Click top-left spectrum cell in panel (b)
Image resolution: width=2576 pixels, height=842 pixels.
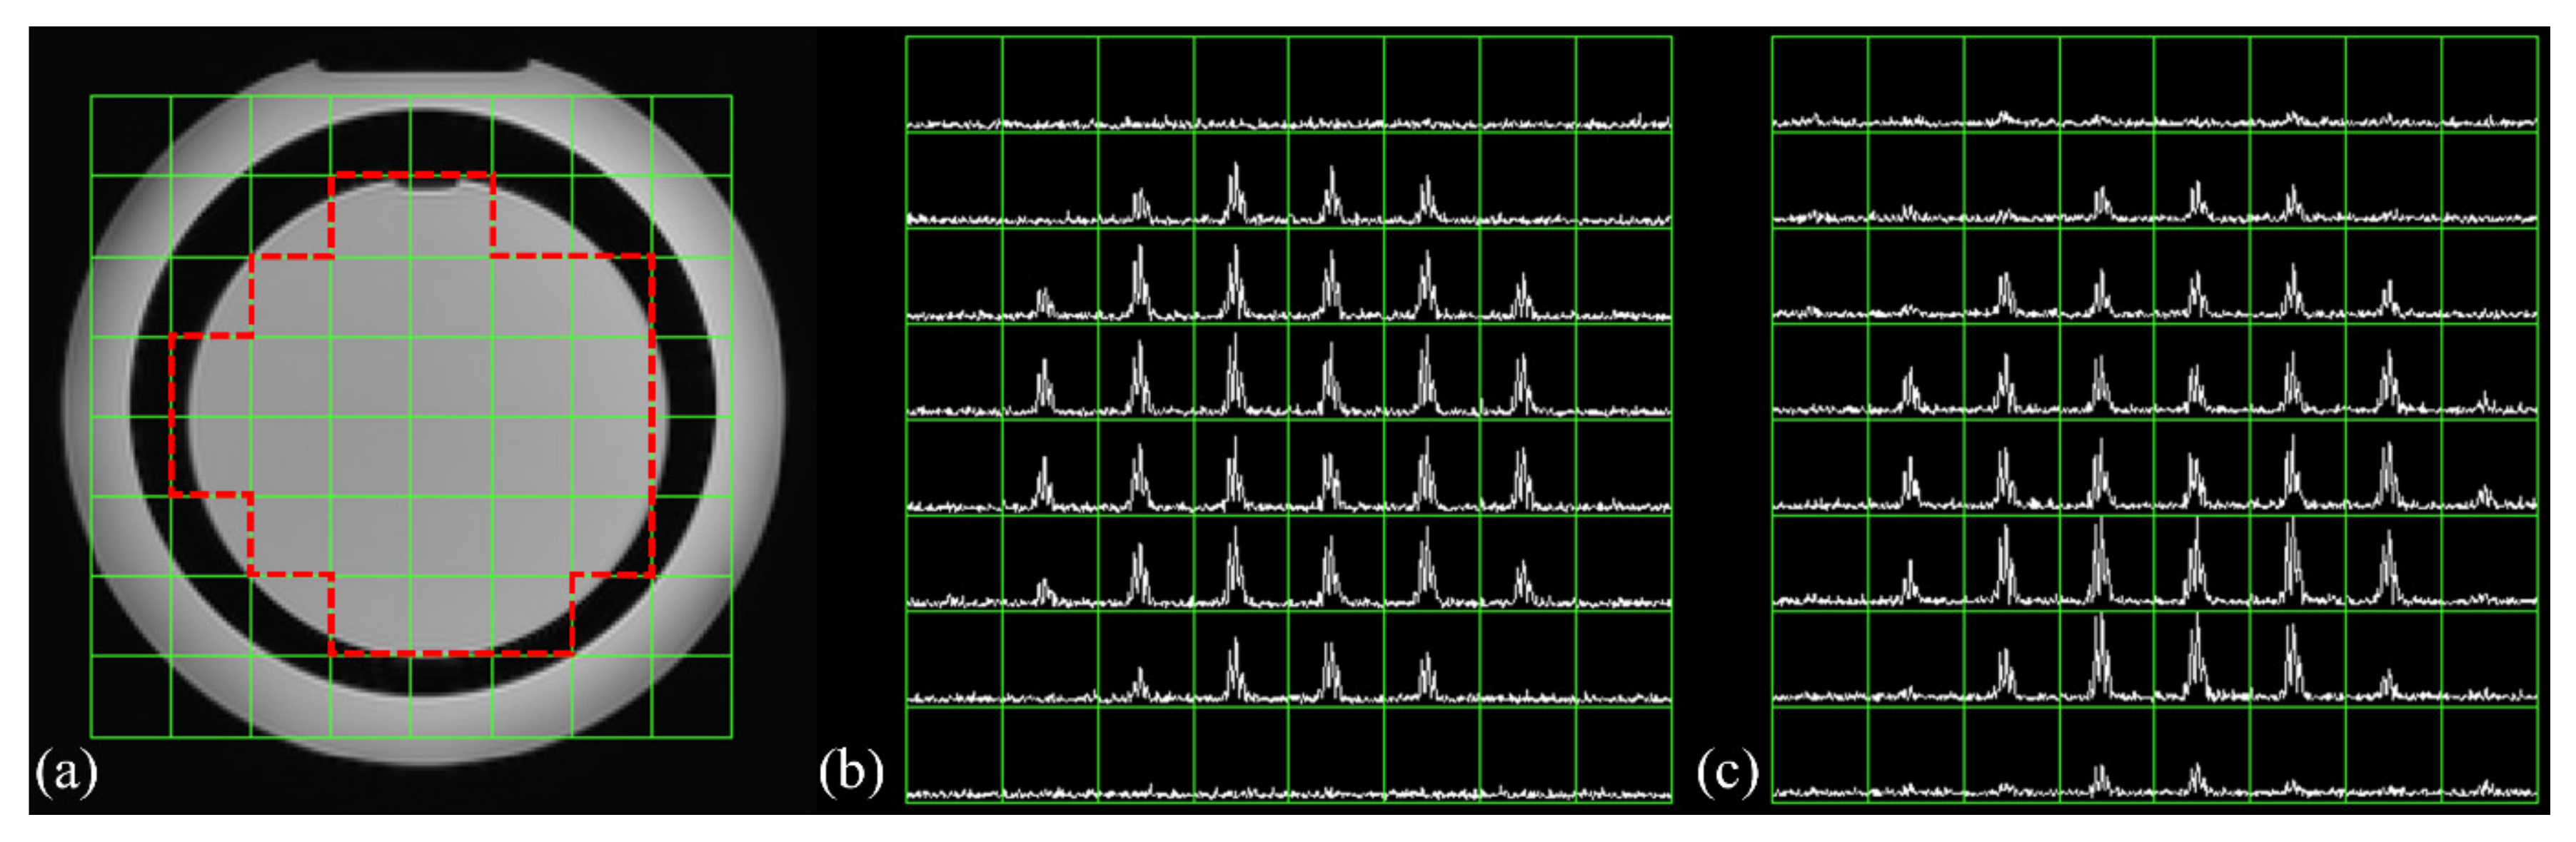coord(954,85)
